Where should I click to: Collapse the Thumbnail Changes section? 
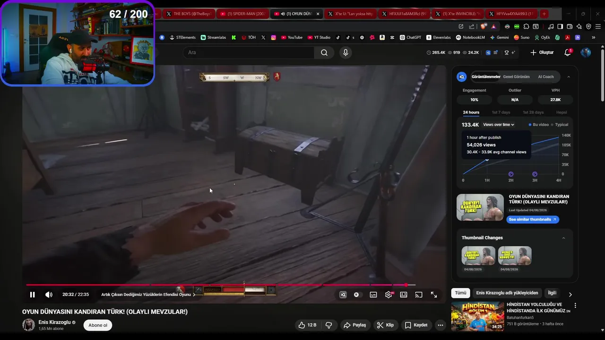563,238
